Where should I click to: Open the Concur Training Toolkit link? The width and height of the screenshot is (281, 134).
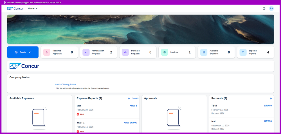[66, 84]
